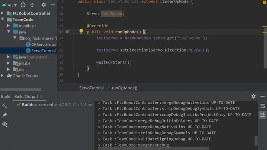Expand the FtcRobotController module
The image size is (267, 150).
pos(2,13)
